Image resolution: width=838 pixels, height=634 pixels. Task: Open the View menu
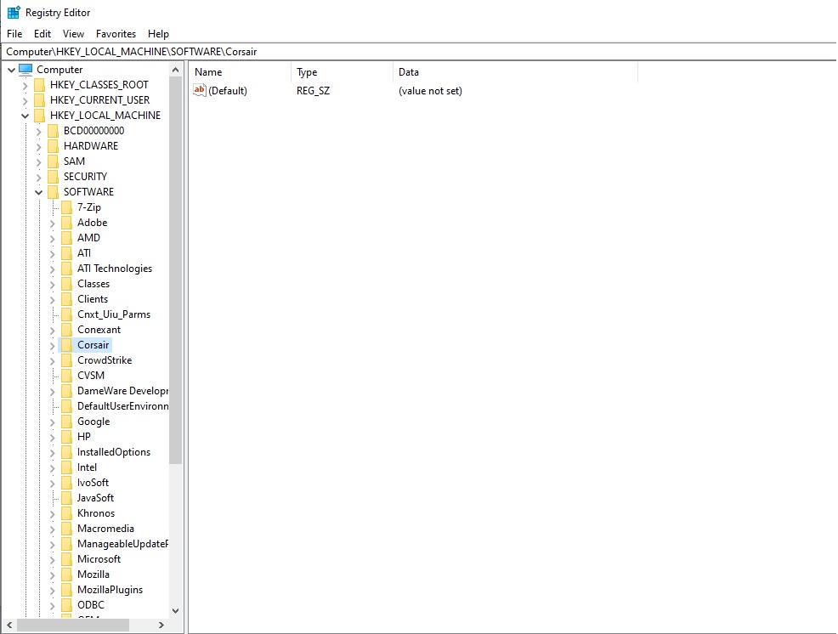73,34
